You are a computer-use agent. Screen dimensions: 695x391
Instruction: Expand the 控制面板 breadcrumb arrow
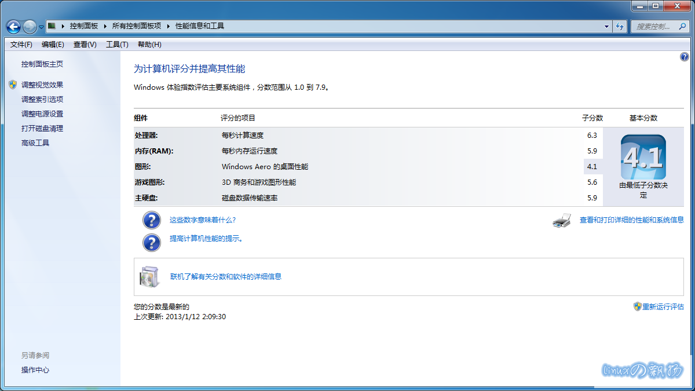pyautogui.click(x=105, y=26)
